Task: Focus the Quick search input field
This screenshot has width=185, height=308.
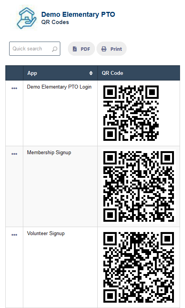Action: 35,48
